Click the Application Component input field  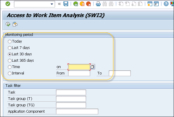point(77,111)
